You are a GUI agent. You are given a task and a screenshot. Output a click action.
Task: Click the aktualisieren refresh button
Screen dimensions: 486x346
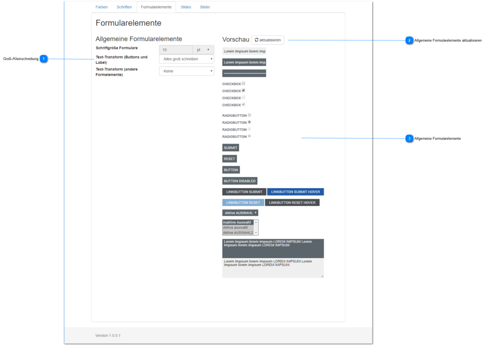(268, 40)
